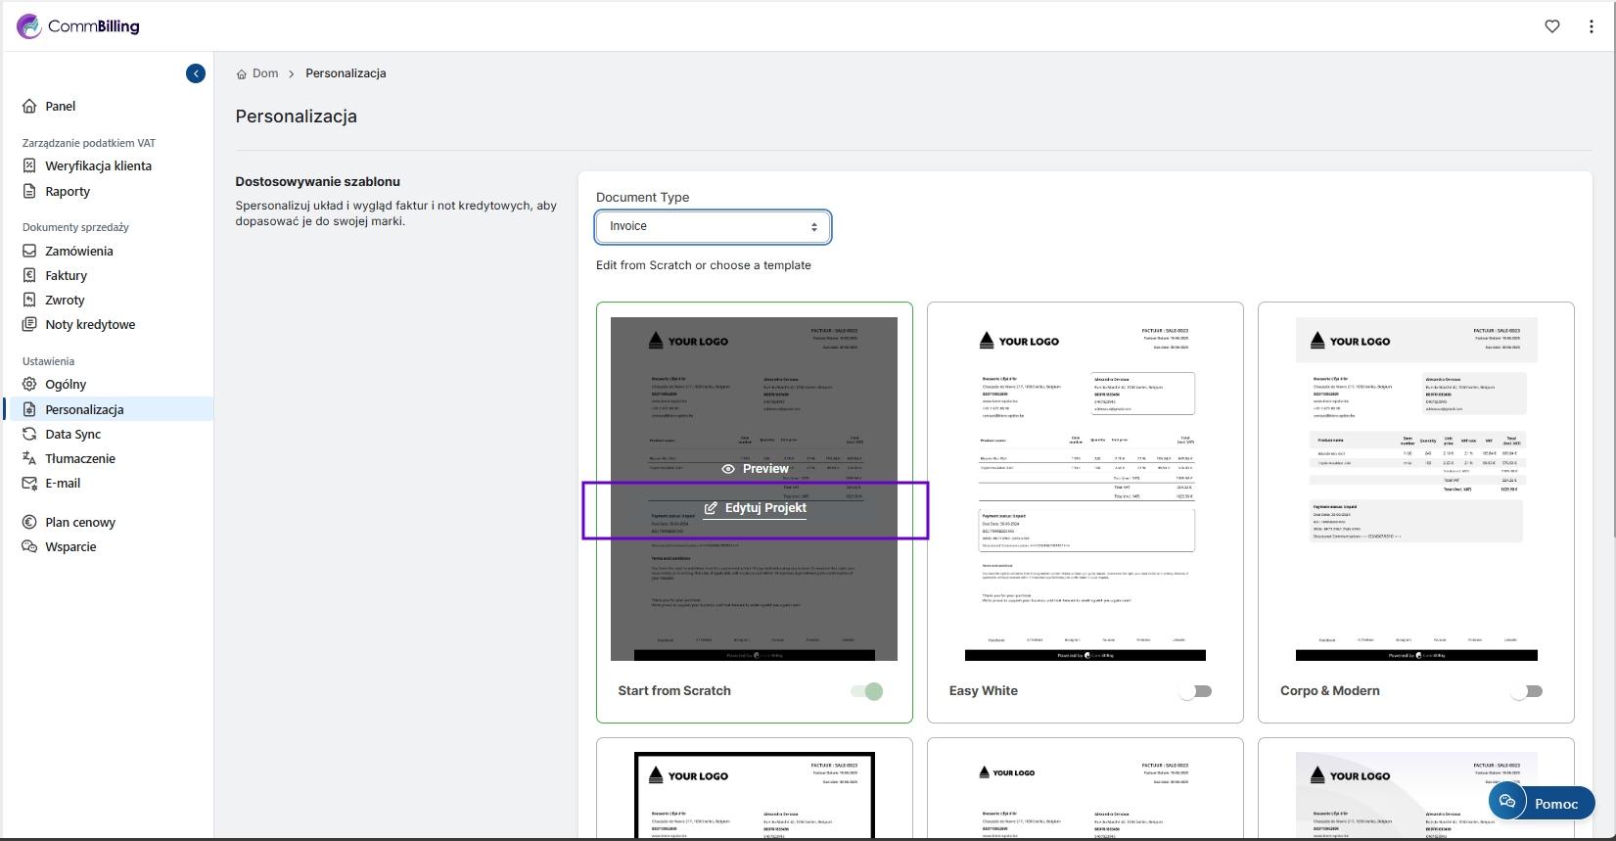Viewport: 1616px width, 841px height.
Task: Open Tłumaczenie translation settings
Action: point(79,459)
